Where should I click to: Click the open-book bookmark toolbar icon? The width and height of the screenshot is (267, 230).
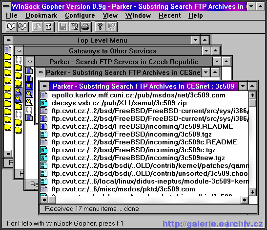[x=11, y=27]
